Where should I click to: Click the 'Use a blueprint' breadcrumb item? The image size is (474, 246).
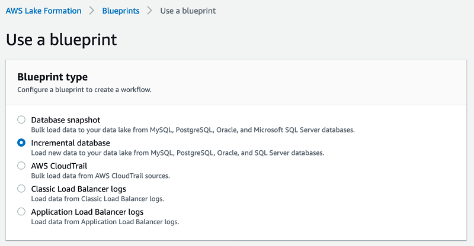[188, 11]
